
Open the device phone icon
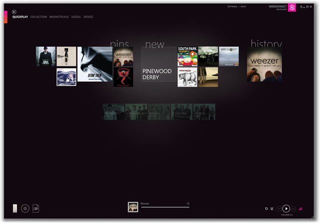tap(15, 209)
